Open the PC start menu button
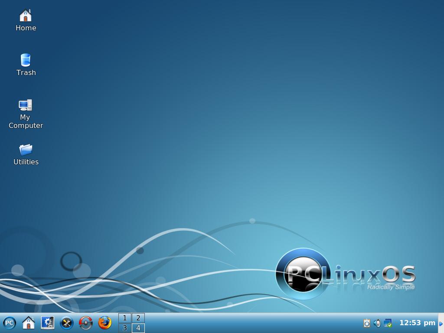The image size is (444, 333). (10, 323)
